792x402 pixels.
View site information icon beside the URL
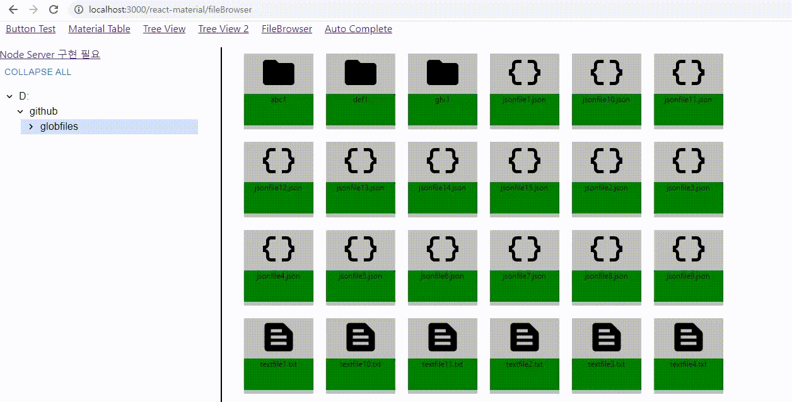pos(78,9)
